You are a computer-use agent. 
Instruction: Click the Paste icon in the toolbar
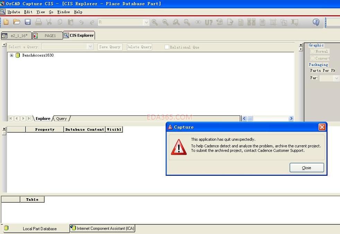tap(70, 22)
